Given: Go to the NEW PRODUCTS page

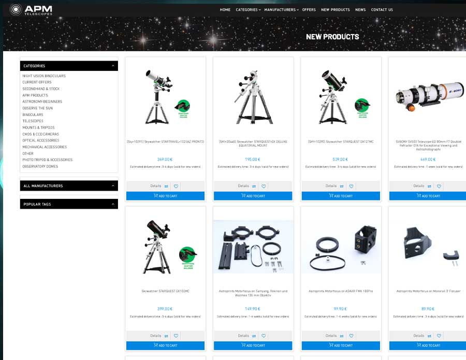Looking at the screenshot, I should click(x=336, y=9).
